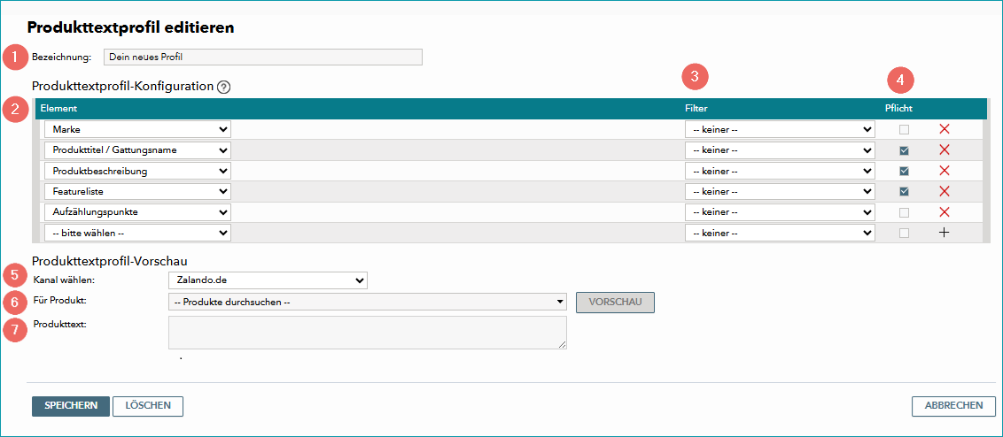Click the Filter column header
The width and height of the screenshot is (1003, 437).
(696, 109)
